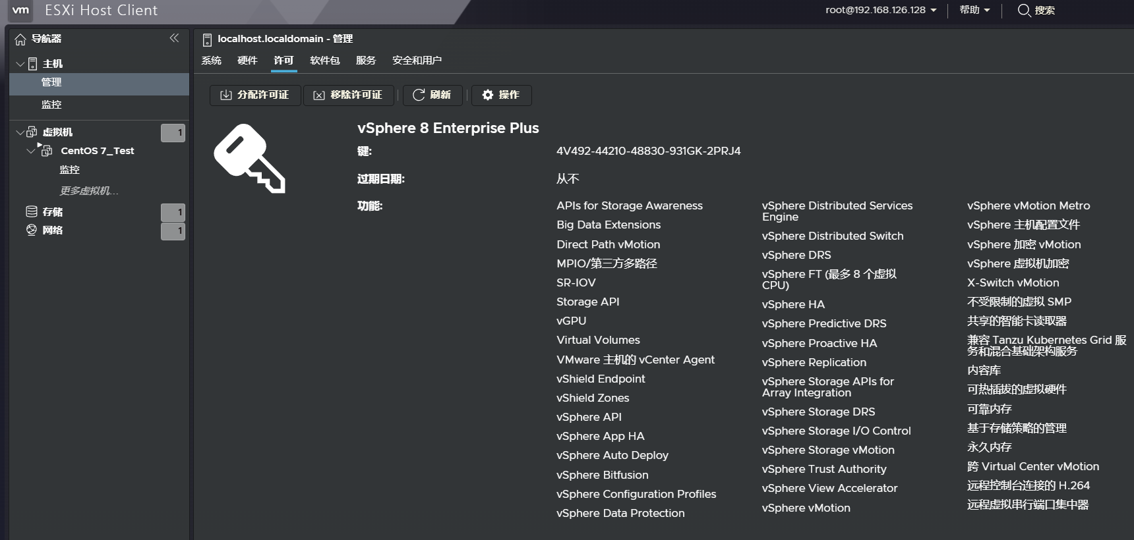Click the virtual machines count badge

click(173, 133)
